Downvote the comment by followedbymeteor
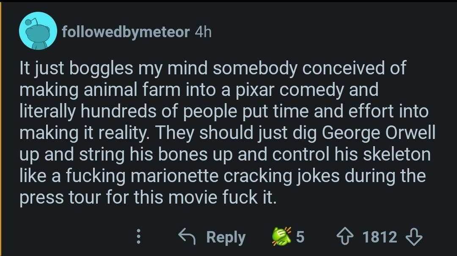Screen dimensions: 457x256 click(x=413, y=237)
